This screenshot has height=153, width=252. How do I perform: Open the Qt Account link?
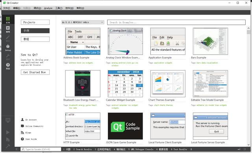[31, 120]
